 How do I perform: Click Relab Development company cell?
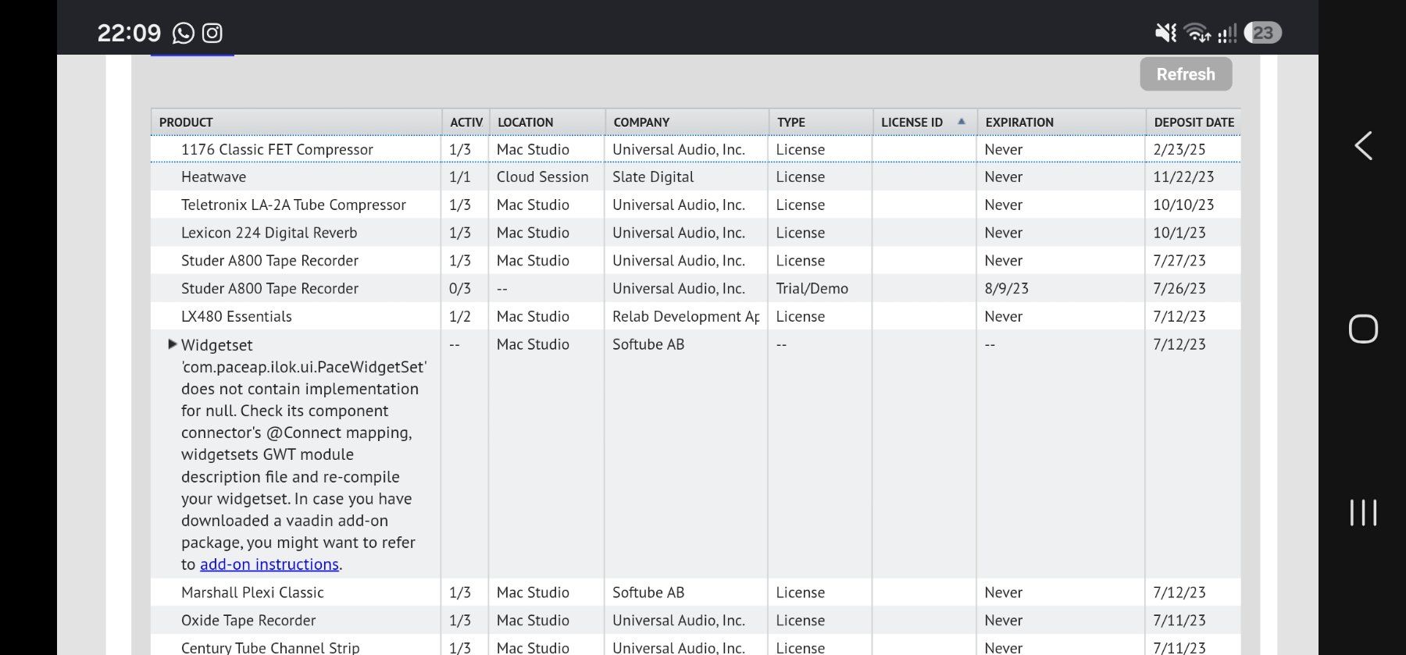(686, 316)
